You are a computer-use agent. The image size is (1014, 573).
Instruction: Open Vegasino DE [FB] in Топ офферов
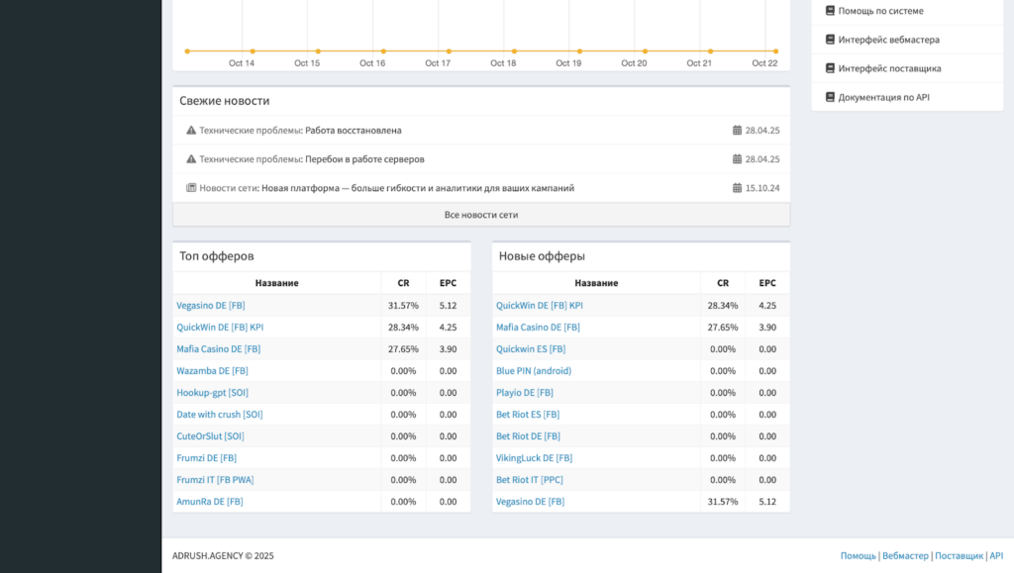click(211, 305)
